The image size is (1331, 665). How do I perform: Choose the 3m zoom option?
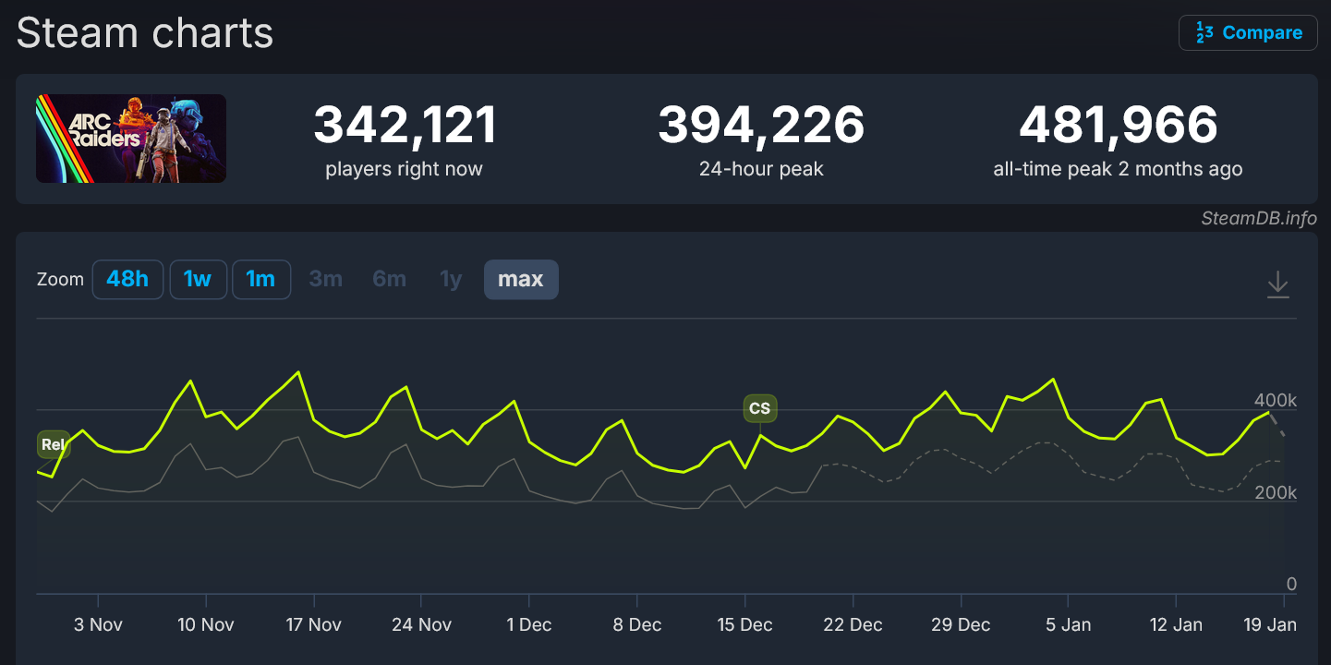click(x=325, y=279)
